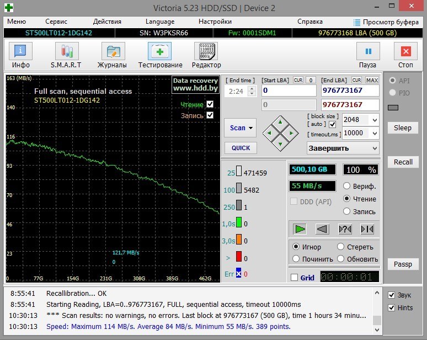Viewport: 427px width, 340px height.
Task: Open the Журналы logs icon
Action: (113, 52)
